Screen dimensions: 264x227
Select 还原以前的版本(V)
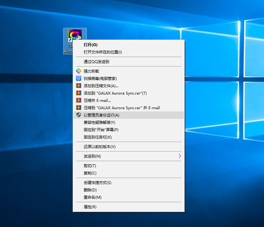100,146
